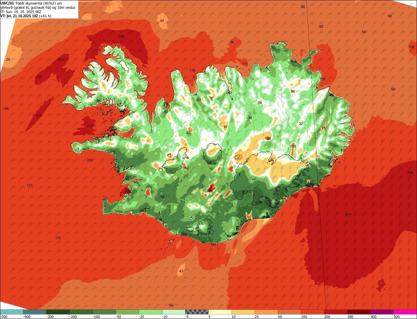417x319 pixels.
Task: Click map value 90 in top-right corner
Action: click(x=390, y=16)
